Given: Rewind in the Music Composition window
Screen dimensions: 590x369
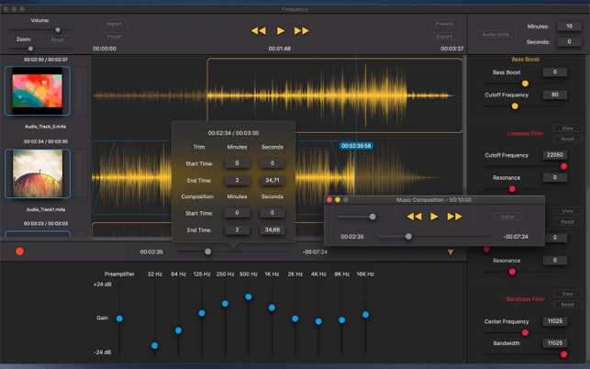Looking at the screenshot, I should pyautogui.click(x=414, y=217).
